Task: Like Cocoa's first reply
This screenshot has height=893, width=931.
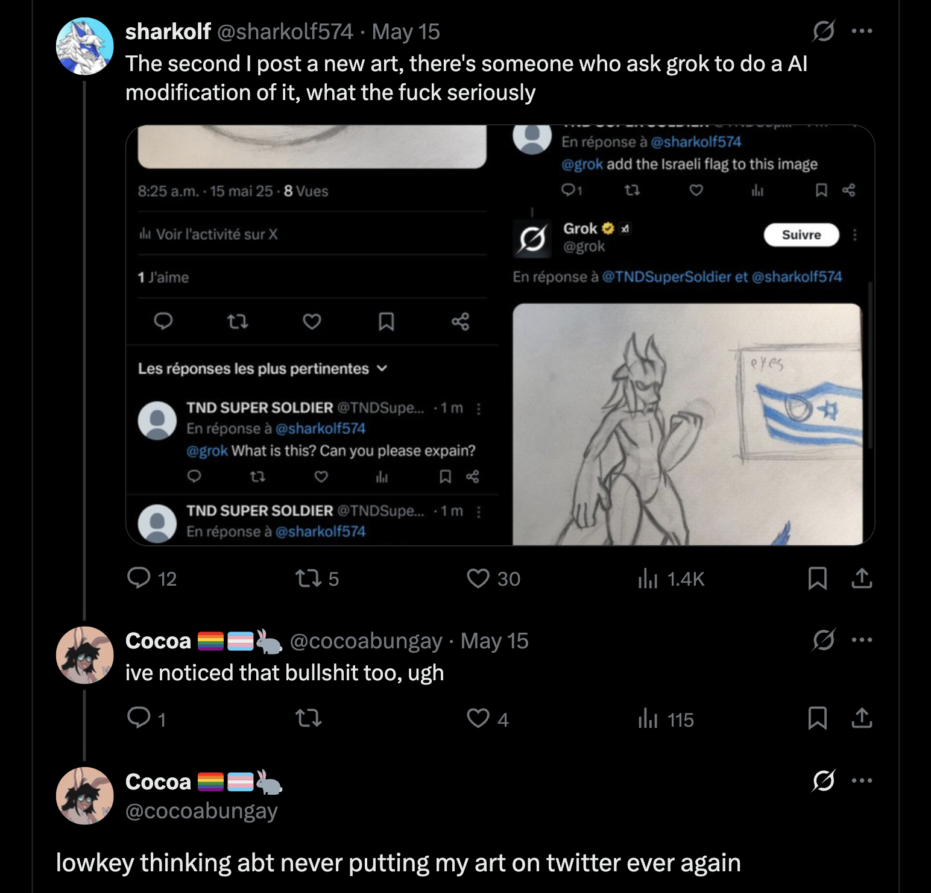Action: pos(478,718)
